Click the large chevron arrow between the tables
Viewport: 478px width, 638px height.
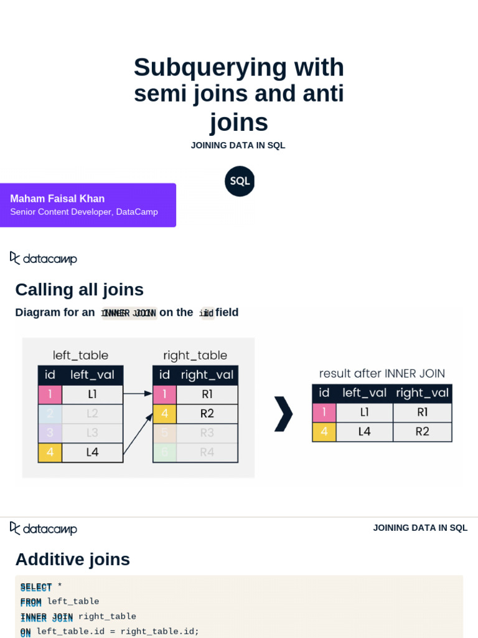[283, 414]
